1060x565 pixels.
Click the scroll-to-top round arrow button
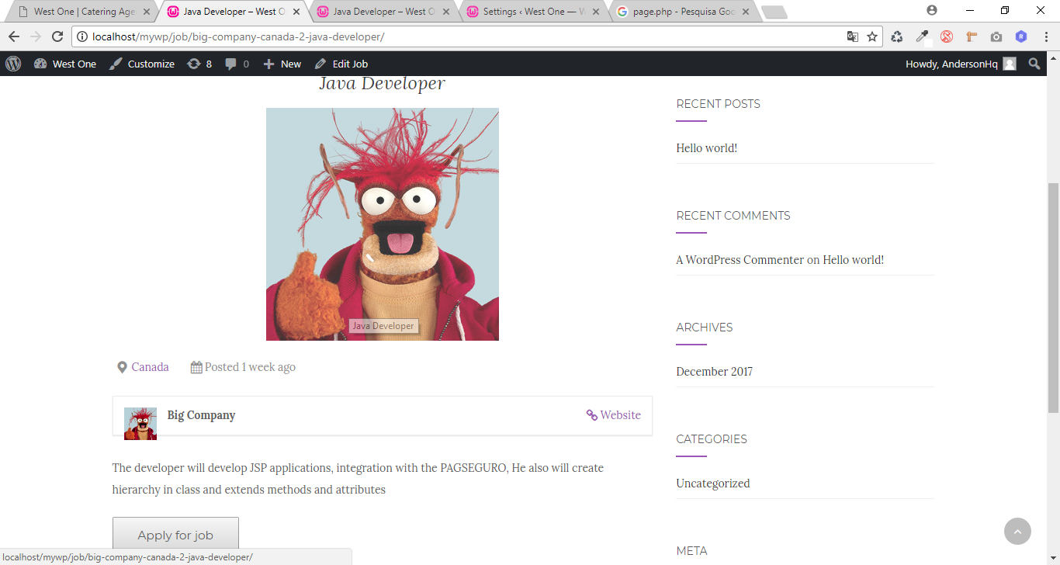1017,532
